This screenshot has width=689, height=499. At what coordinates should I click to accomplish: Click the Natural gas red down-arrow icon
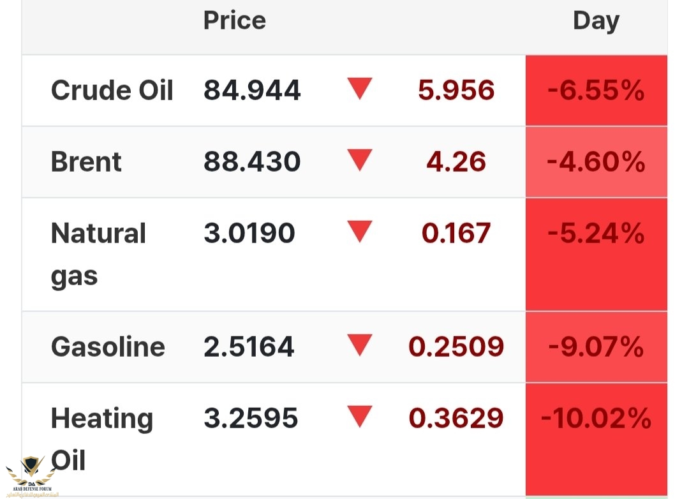[x=359, y=232]
